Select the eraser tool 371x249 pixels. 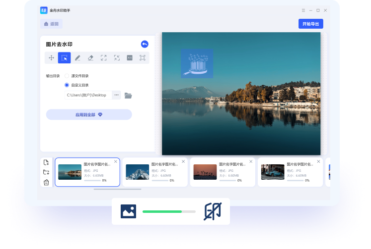pyautogui.click(x=90, y=58)
